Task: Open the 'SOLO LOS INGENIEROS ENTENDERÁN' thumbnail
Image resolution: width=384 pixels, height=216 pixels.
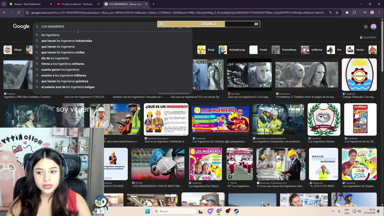Action: pos(323,164)
